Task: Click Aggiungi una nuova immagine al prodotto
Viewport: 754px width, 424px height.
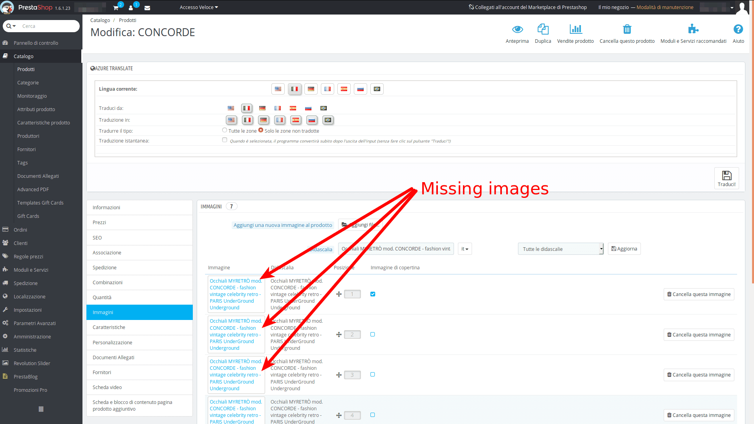Action: pyautogui.click(x=283, y=225)
